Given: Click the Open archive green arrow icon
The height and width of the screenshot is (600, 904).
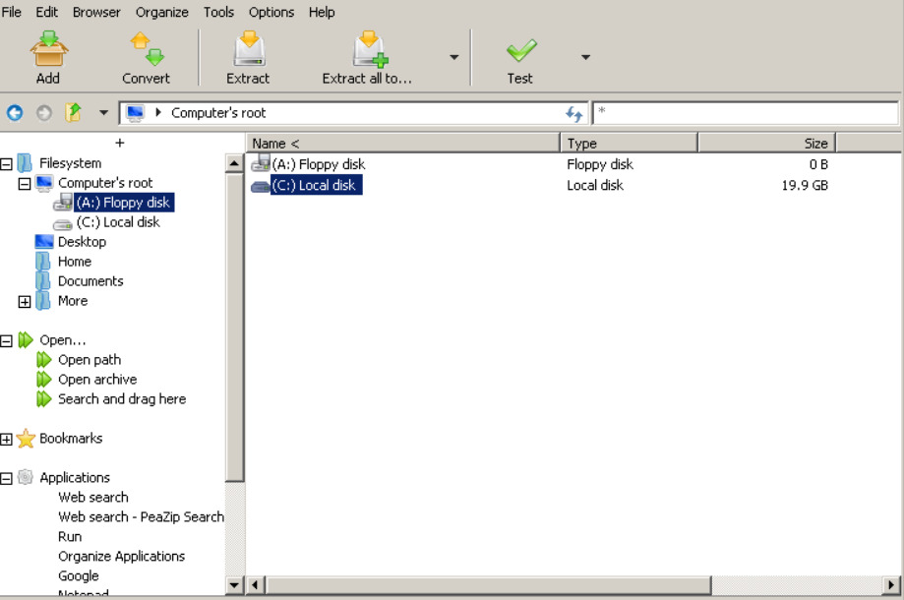Looking at the screenshot, I should tap(44, 380).
